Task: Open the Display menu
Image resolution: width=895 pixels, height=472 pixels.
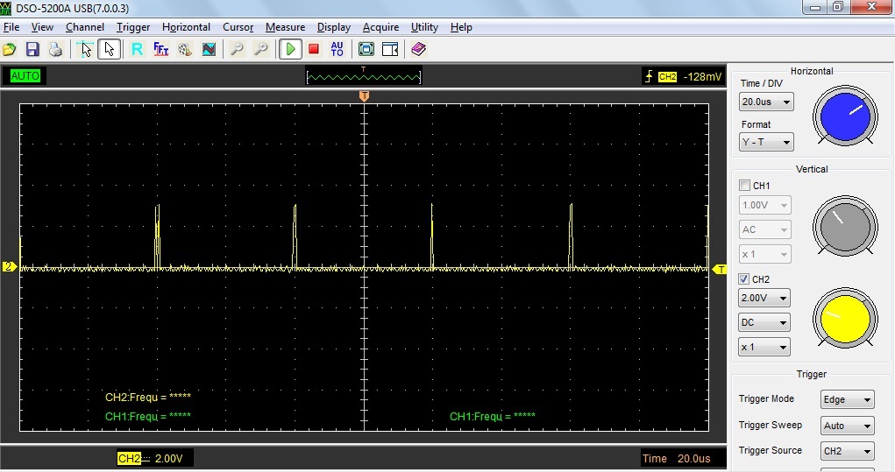Action: (x=334, y=27)
